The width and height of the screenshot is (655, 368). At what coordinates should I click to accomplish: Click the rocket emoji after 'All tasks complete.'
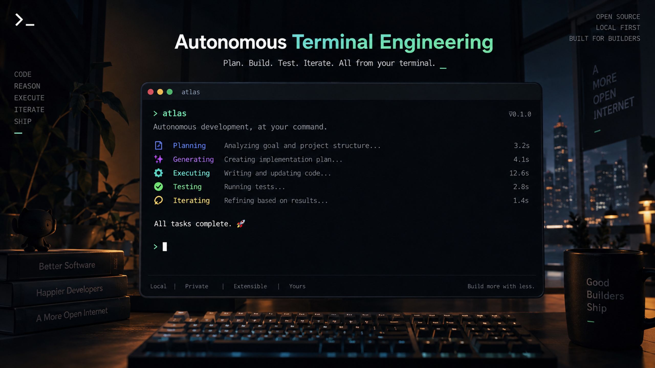pos(241,224)
